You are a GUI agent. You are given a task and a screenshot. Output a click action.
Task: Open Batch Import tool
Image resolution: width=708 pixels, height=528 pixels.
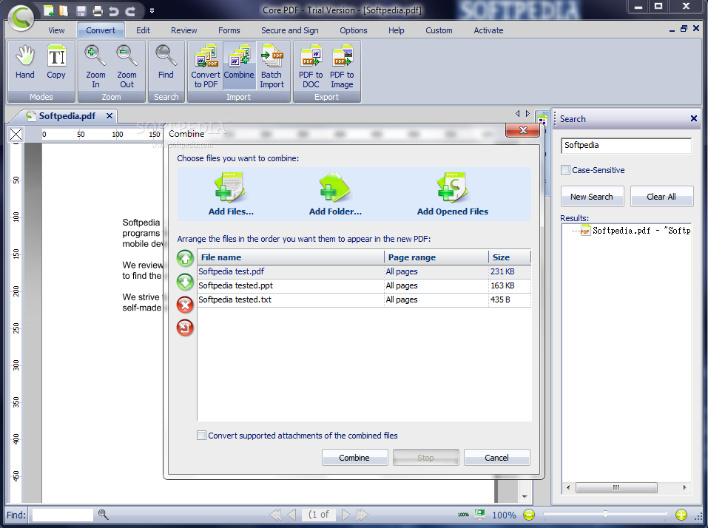272,67
